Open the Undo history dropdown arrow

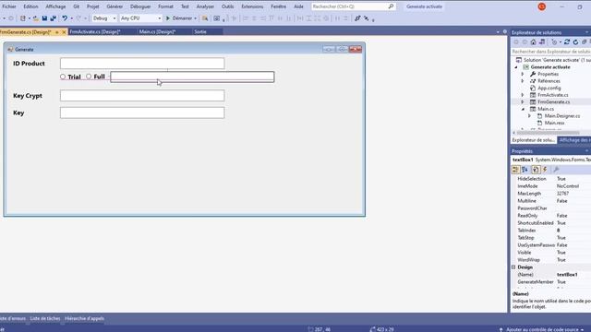tap(72, 18)
